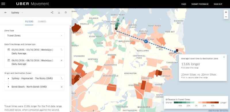Open the hamburger menu

click(x=3, y=4)
